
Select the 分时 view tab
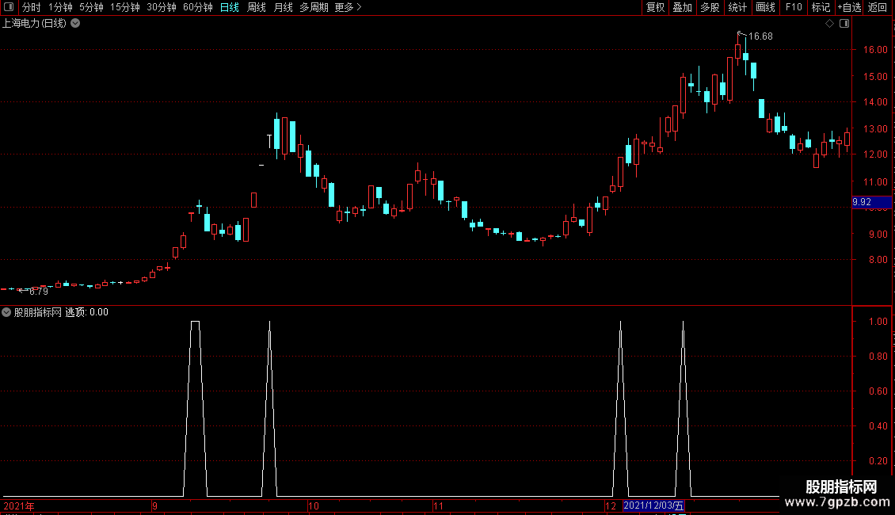click(x=32, y=7)
